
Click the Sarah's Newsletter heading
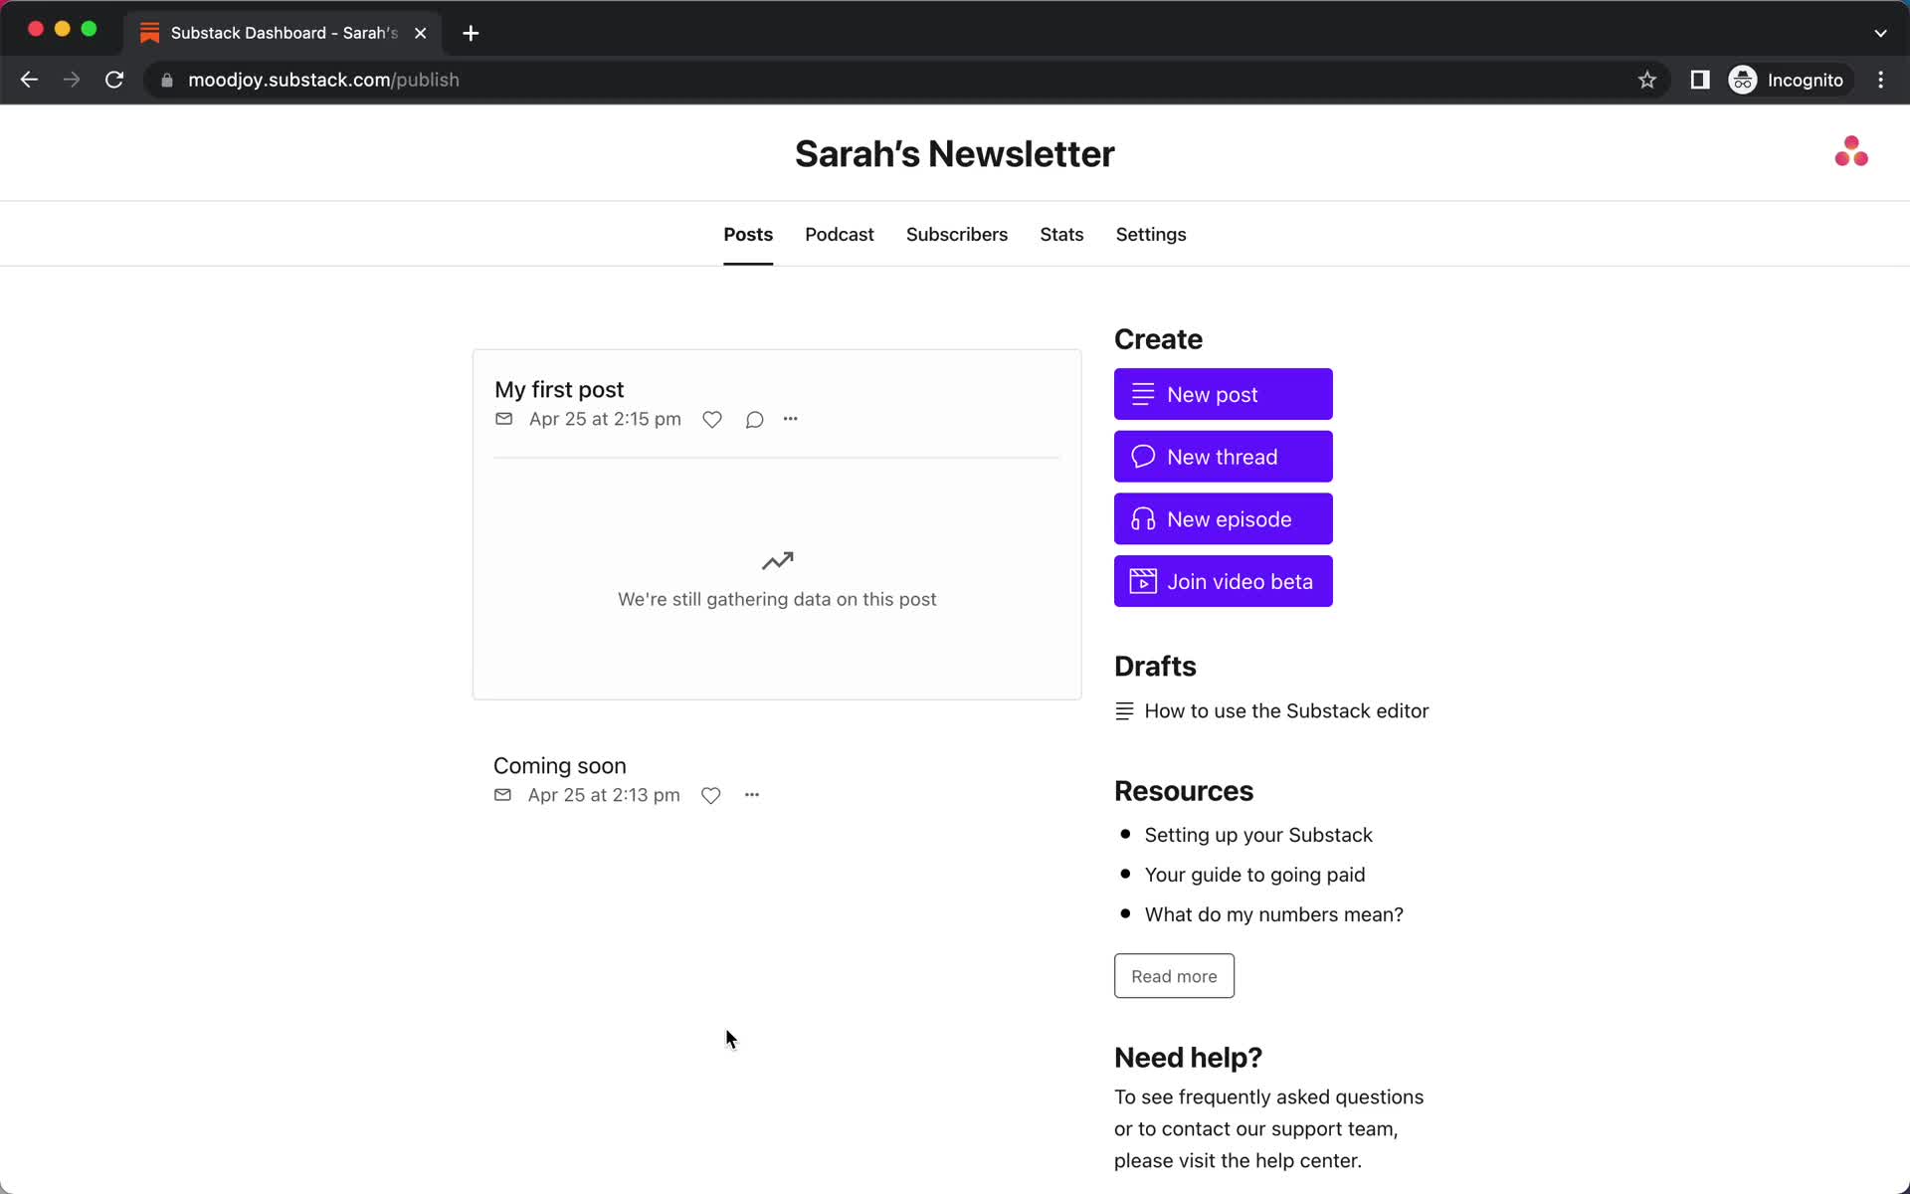point(955,153)
